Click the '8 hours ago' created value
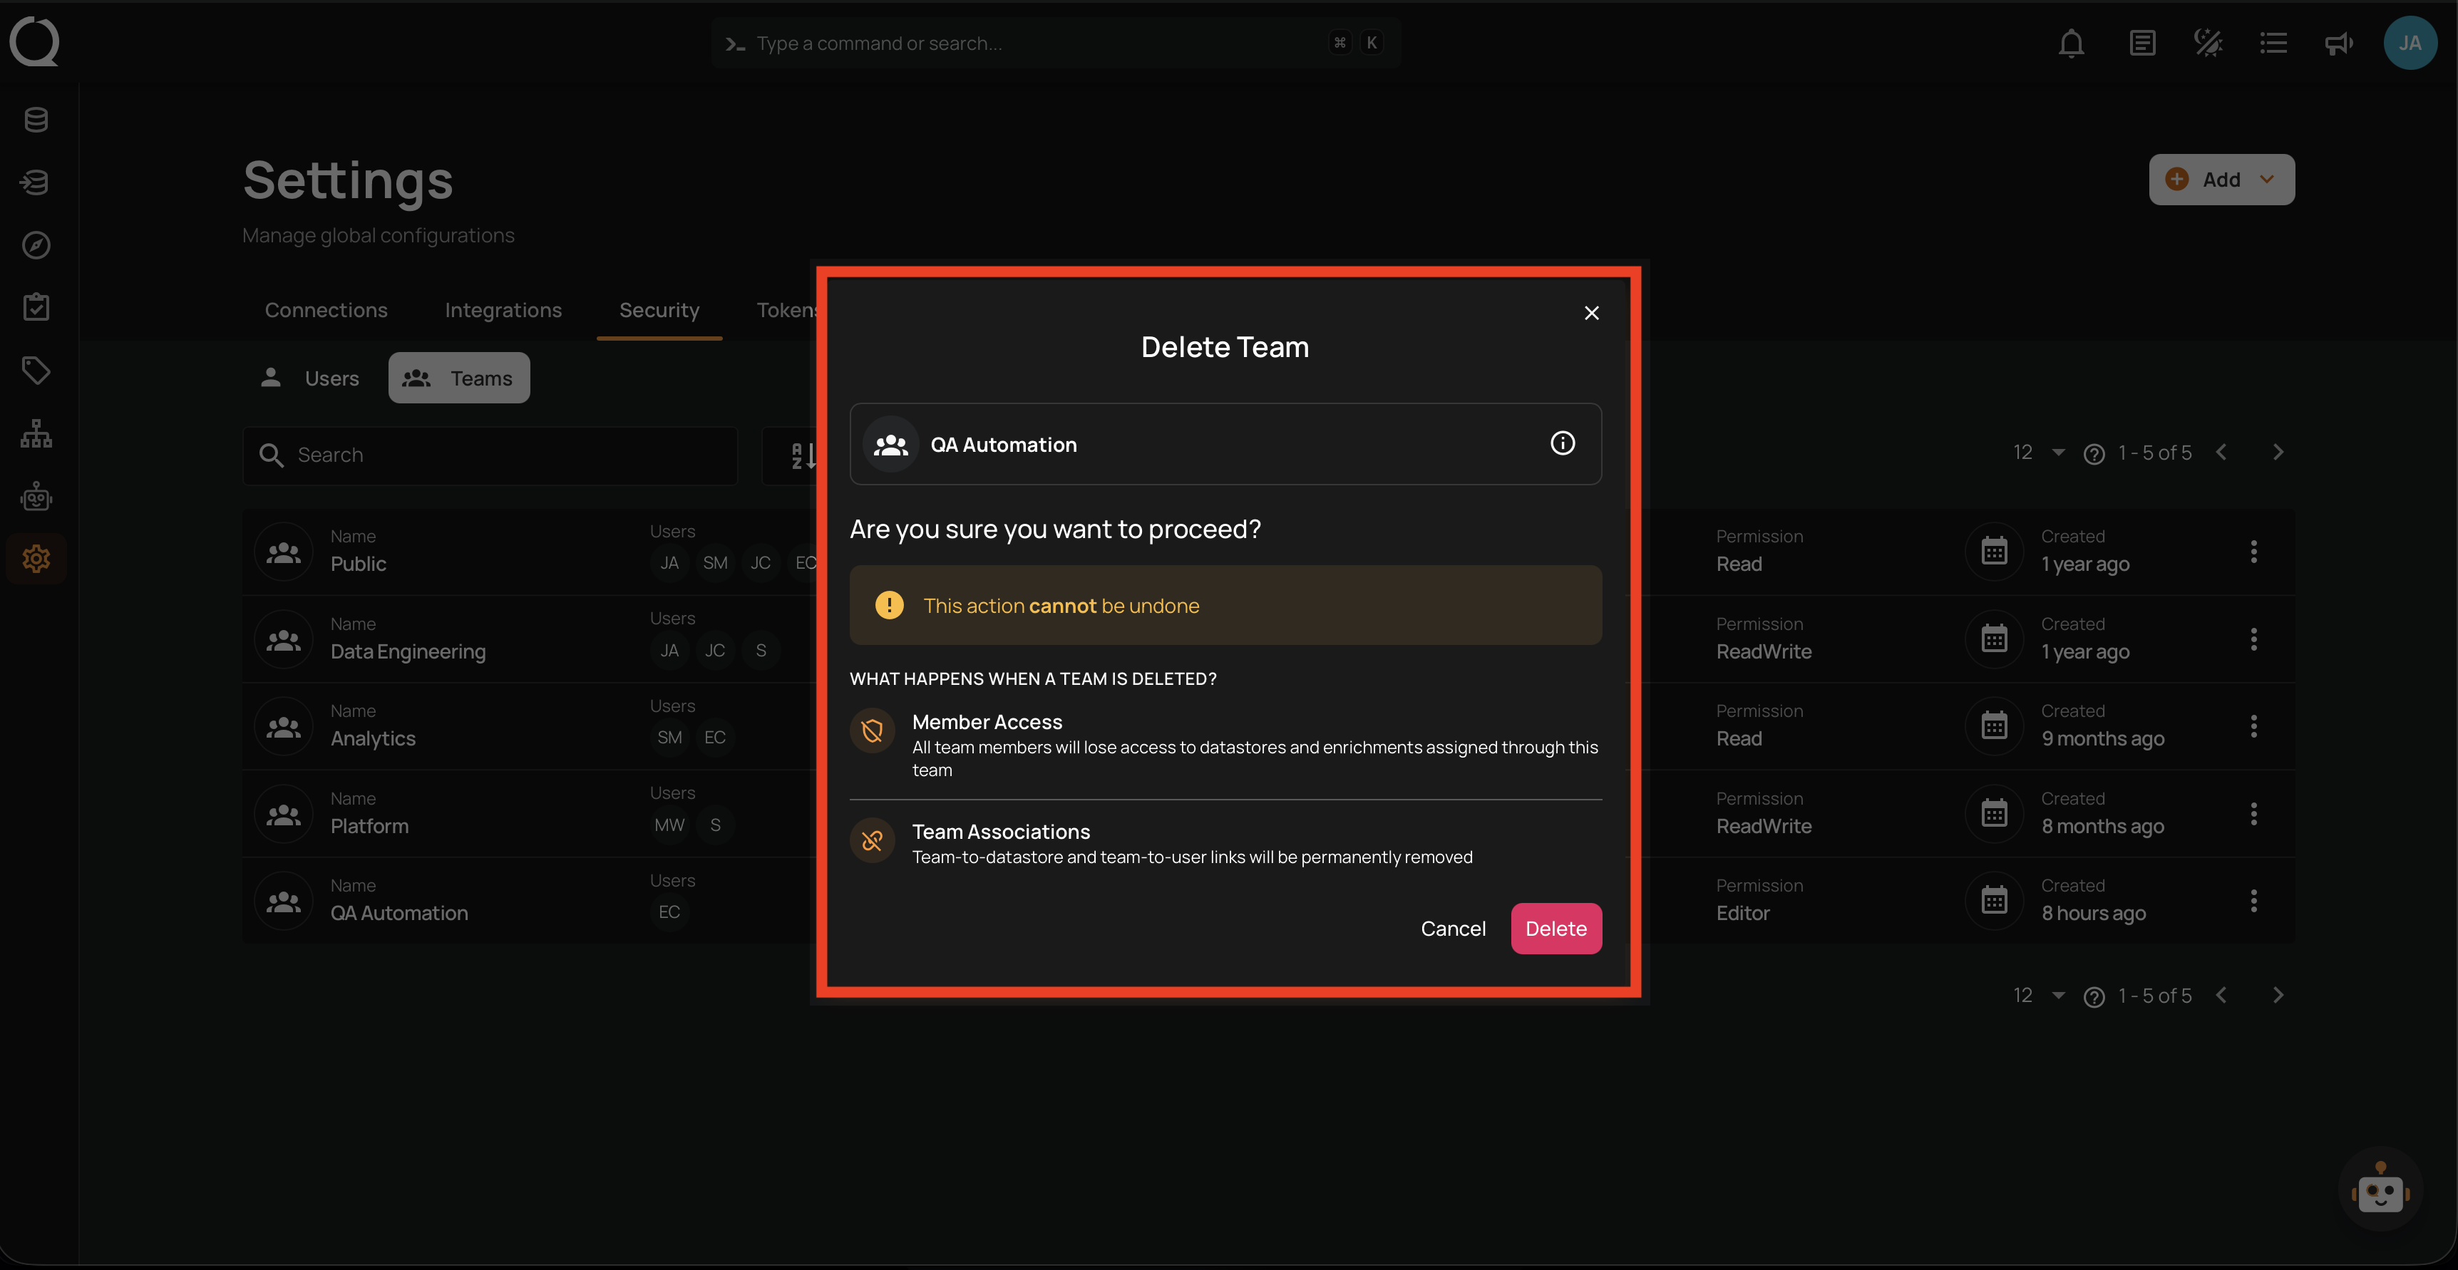 click(x=2094, y=914)
